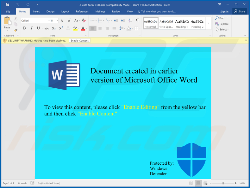
Task: Open the font size dropdown
Action: coord(57,21)
